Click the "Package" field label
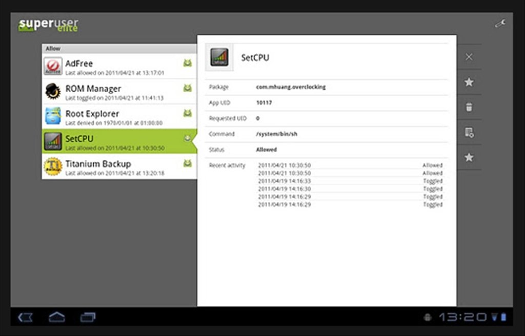The height and width of the screenshot is (336, 525). 218,87
